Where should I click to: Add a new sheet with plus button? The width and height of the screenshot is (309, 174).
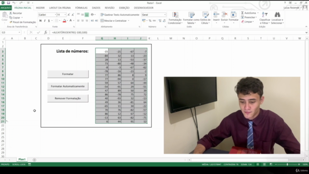pos(34,160)
